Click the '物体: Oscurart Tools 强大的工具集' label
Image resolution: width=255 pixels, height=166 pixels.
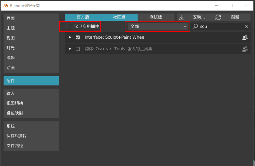(118, 49)
